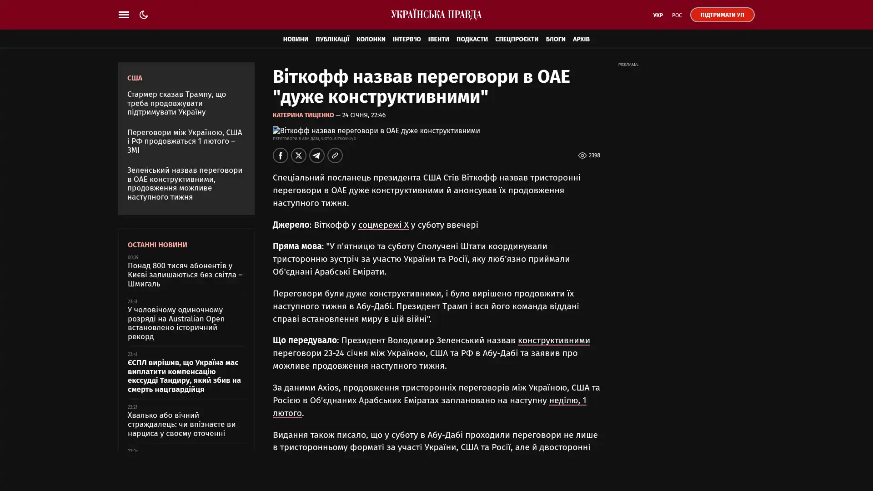Open the конструктивними hyperlink in article

coord(553,341)
